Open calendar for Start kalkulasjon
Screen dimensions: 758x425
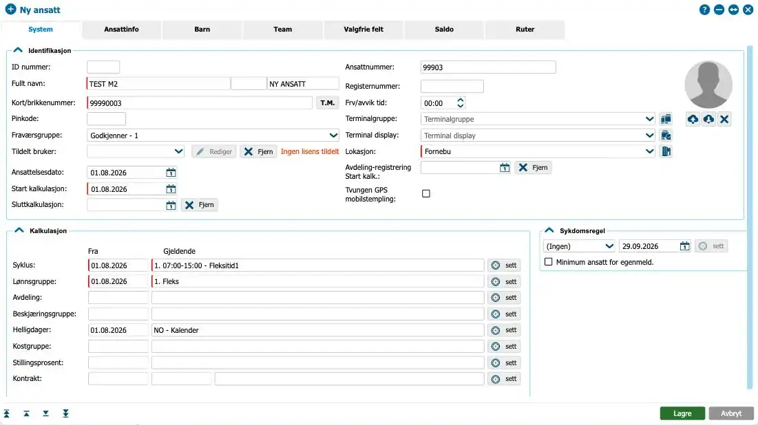pos(171,189)
